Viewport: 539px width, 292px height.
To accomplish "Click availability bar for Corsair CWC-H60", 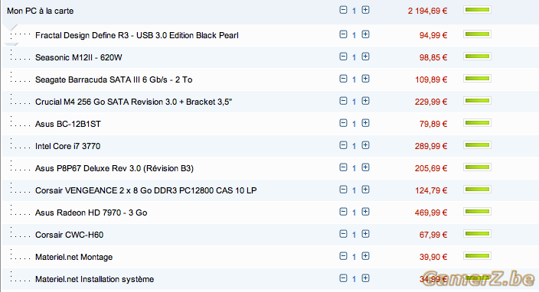I will pos(477,234).
